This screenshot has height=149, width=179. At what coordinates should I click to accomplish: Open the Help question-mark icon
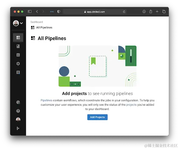18,111
